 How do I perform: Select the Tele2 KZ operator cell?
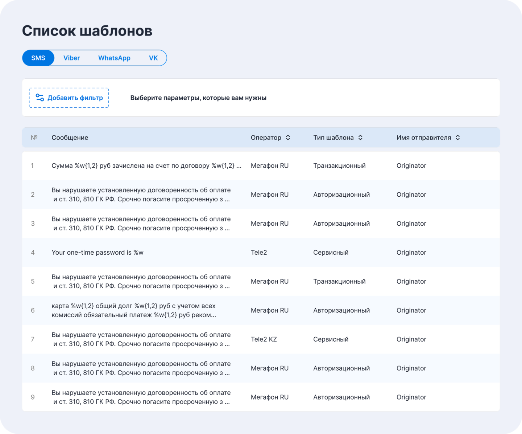(x=264, y=339)
